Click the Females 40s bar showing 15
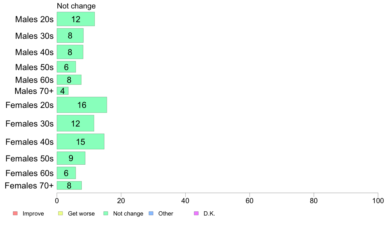Screen dimensions: 387x240 pyautogui.click(x=80, y=142)
